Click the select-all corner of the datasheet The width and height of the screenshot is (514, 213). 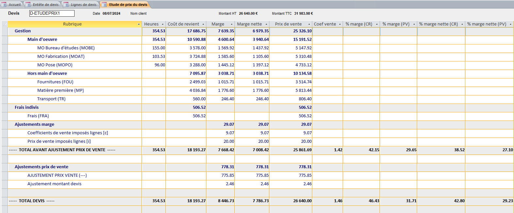(5, 24)
